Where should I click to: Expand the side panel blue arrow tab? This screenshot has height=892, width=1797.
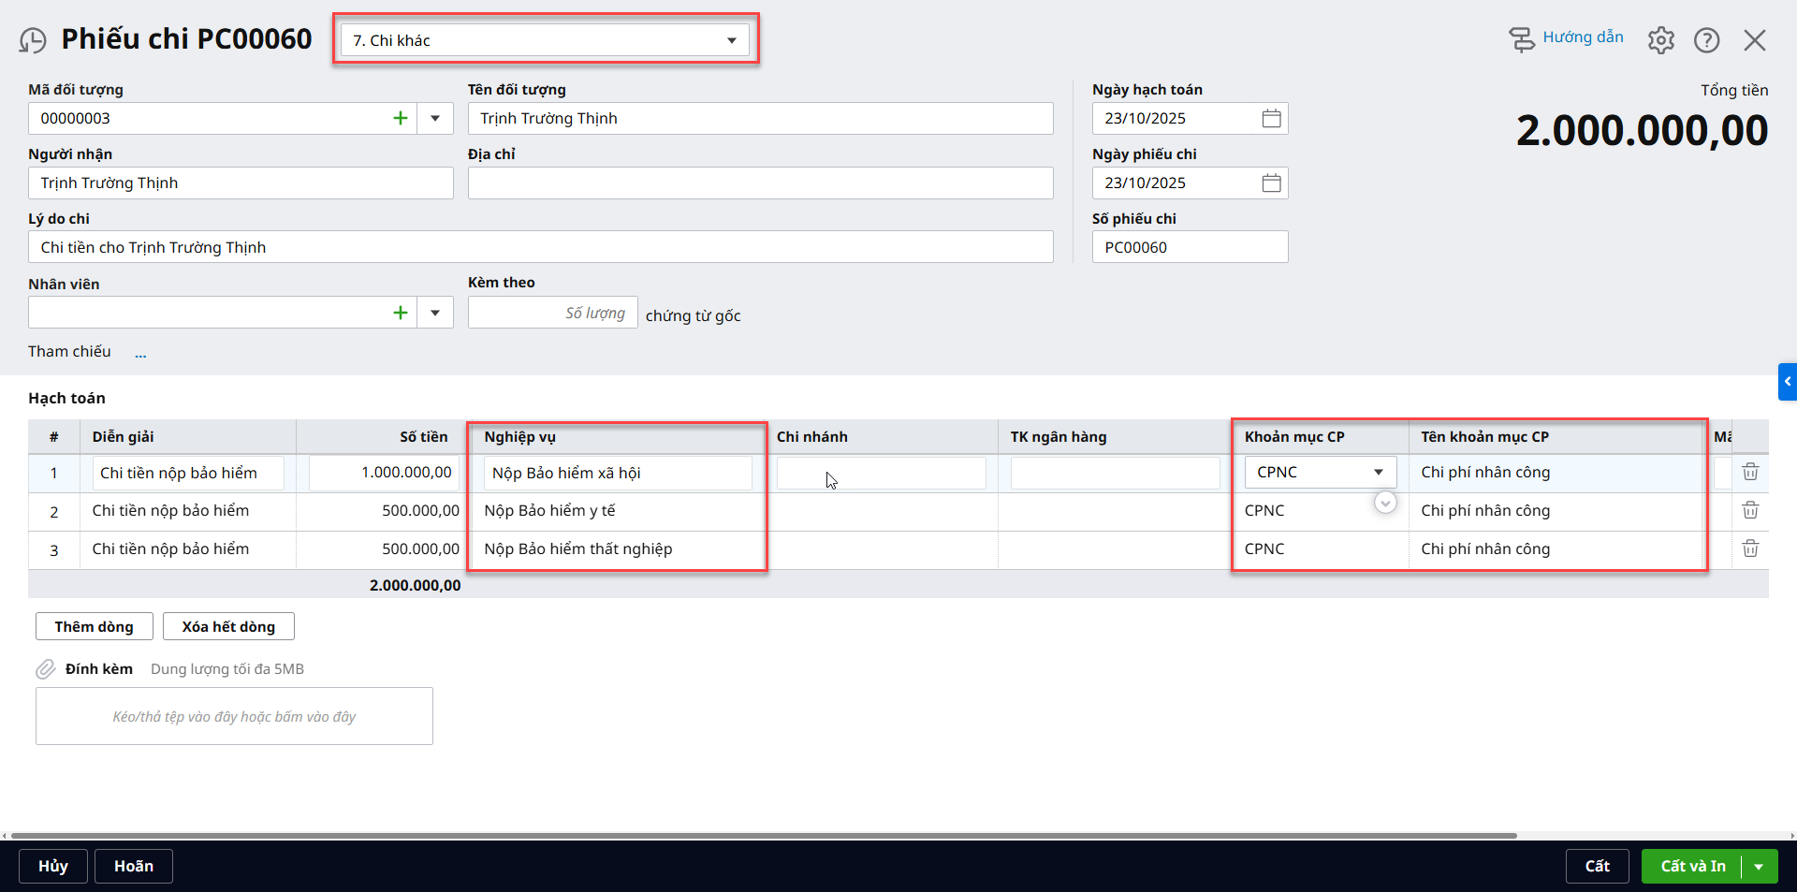coord(1787,382)
